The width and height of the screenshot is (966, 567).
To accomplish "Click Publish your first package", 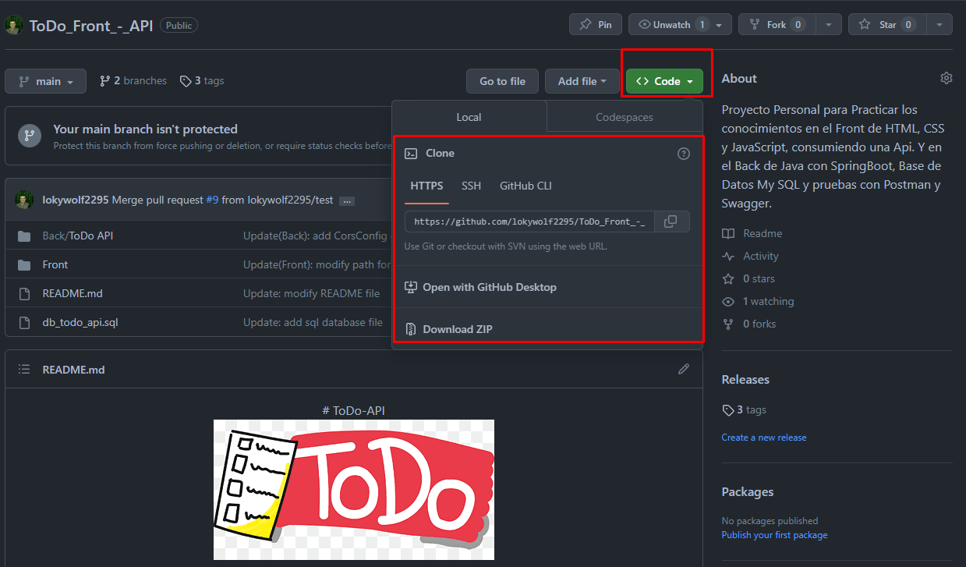I will coord(774,535).
